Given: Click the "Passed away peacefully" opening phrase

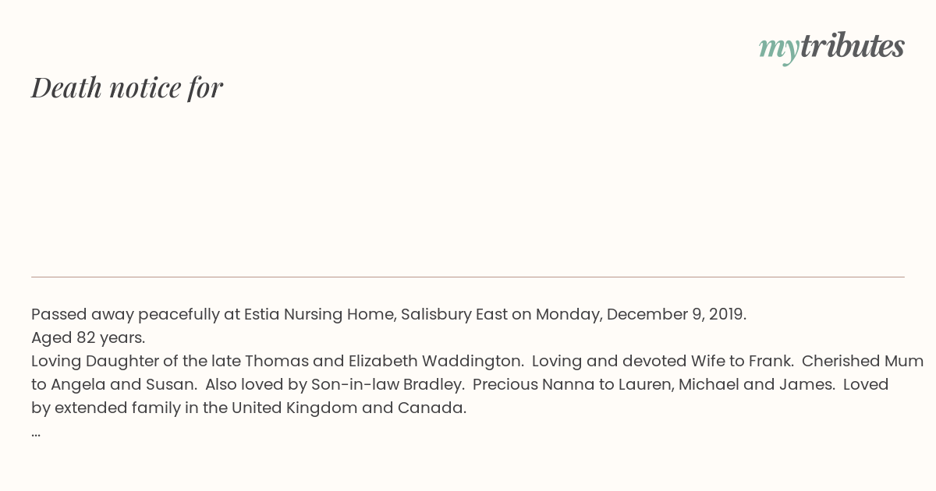Looking at the screenshot, I should (x=126, y=314).
